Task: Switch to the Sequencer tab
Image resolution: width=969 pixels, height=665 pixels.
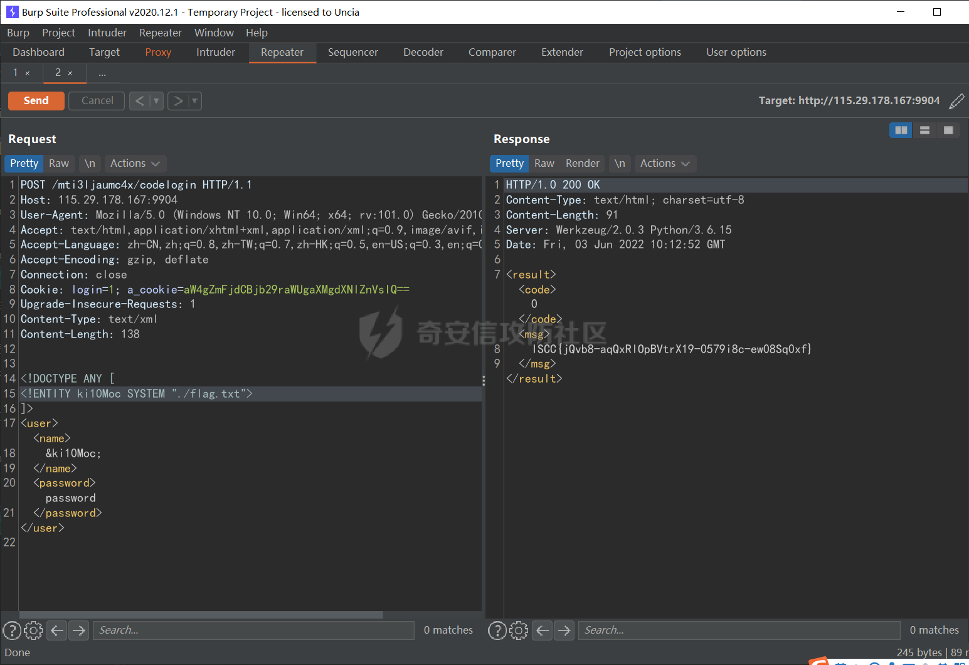Action: pos(352,52)
